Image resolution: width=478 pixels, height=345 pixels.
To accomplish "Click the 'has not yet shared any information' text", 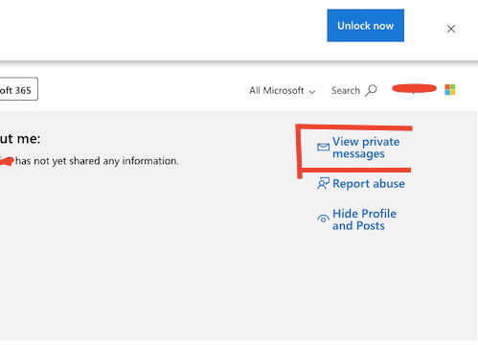I will pyautogui.click(x=97, y=161).
